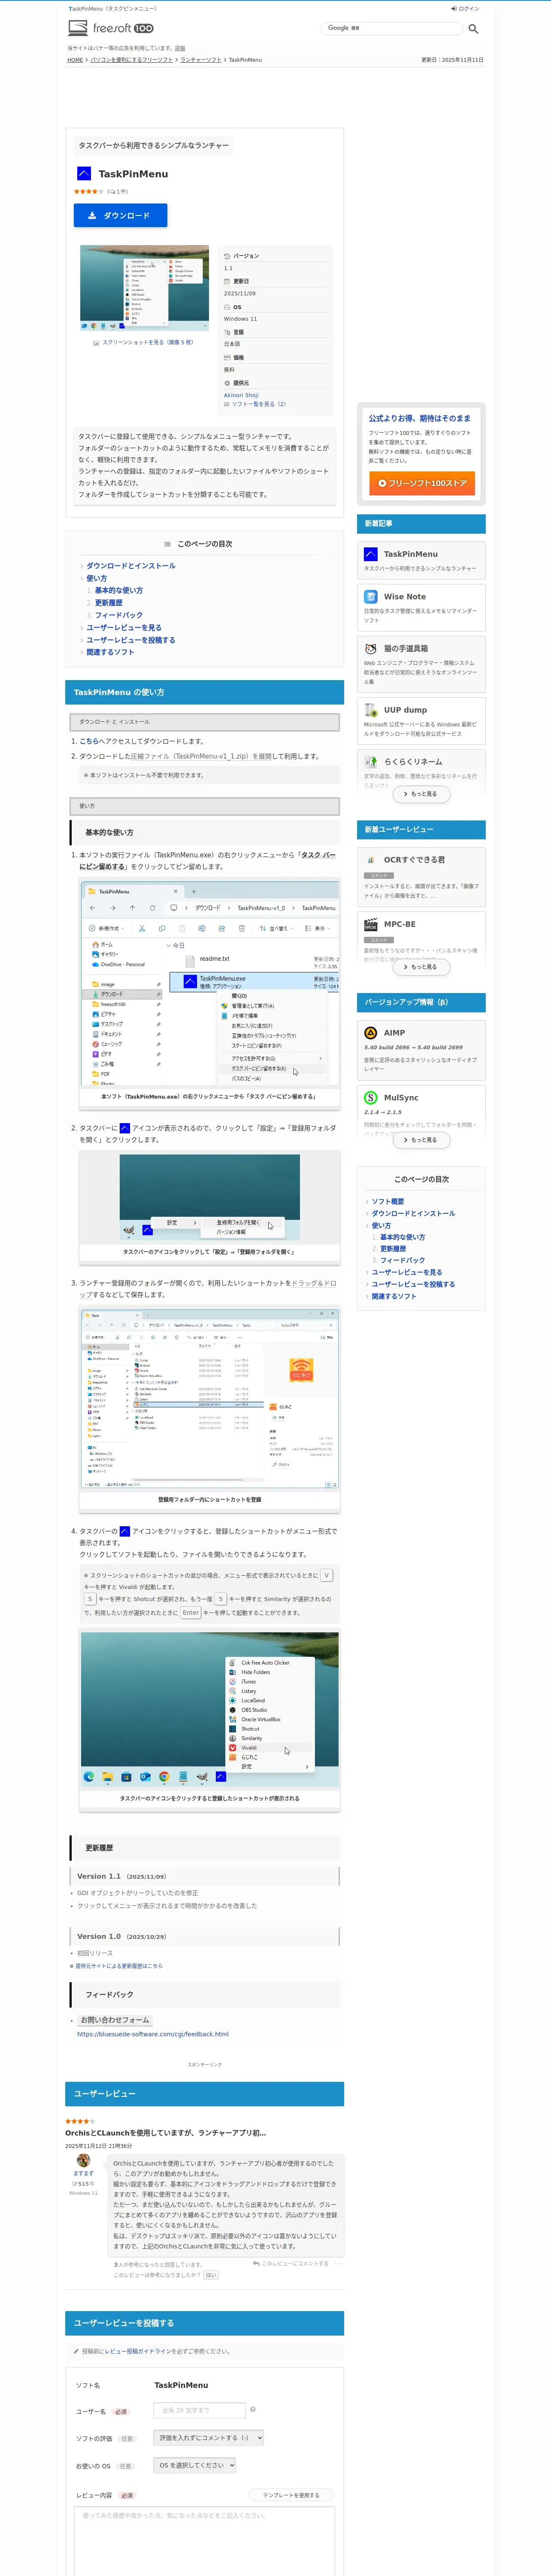Open the OCRすぐできる君 review icon
551x2576 pixels.
click(371, 859)
